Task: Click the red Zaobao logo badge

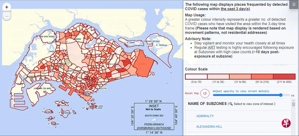Action: tap(286, 123)
